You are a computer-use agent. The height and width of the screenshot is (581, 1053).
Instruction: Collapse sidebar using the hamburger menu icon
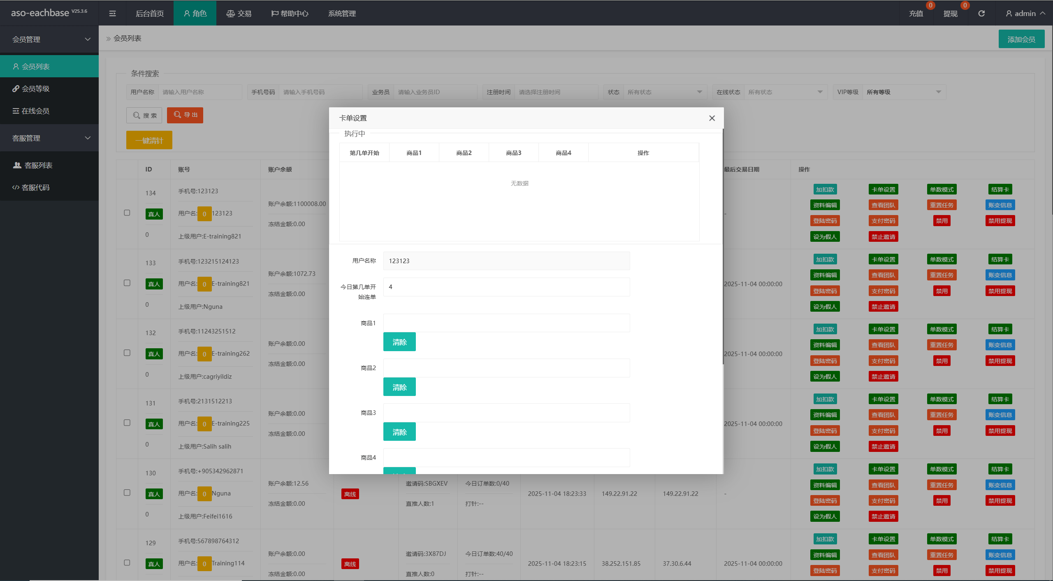(112, 14)
